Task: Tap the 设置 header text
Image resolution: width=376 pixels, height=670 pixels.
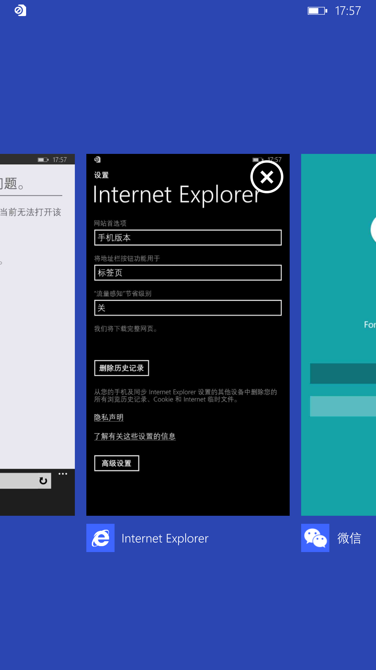Action: [x=101, y=175]
